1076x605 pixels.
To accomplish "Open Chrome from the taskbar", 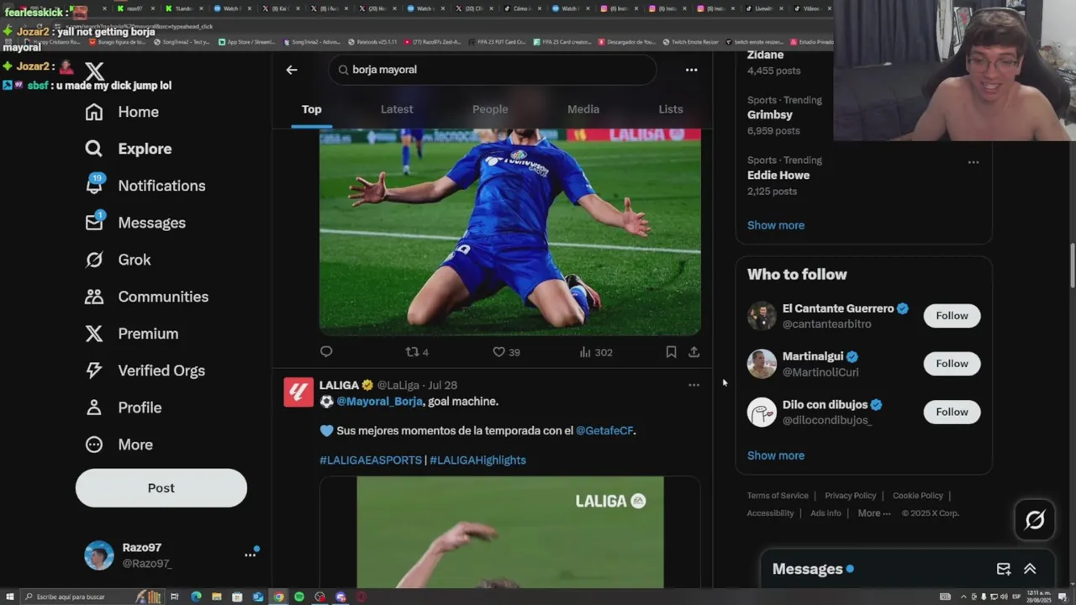I will pyautogui.click(x=279, y=597).
